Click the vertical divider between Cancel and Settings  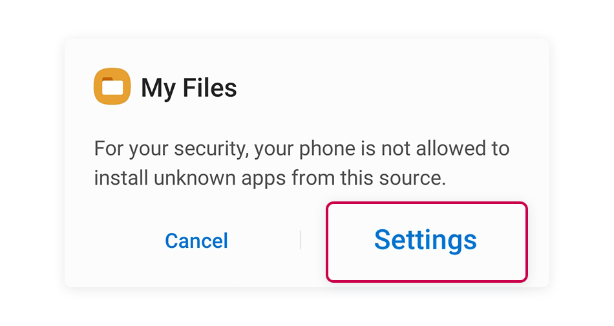tap(301, 239)
